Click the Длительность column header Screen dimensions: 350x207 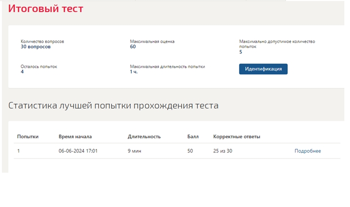click(x=144, y=136)
